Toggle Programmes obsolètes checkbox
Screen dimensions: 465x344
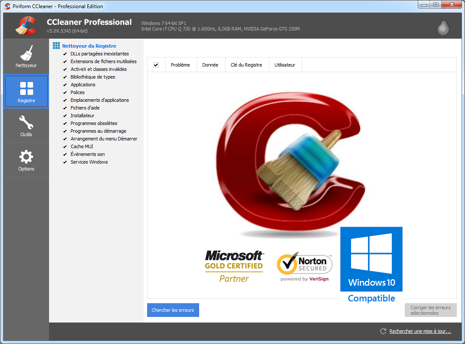click(65, 123)
